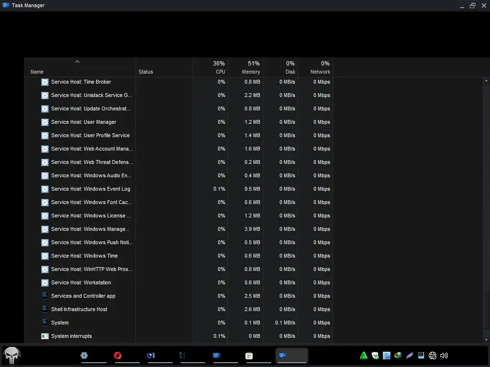
Task: Open the volume speaker tray icon
Action: (x=444, y=356)
